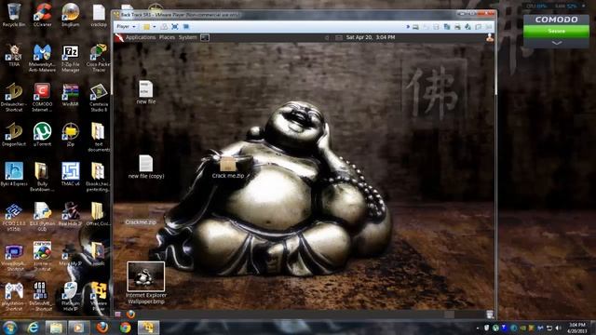Open Windows Media Player from taskbar
Image resolution: width=596 pixels, height=335 pixels.
78,328
